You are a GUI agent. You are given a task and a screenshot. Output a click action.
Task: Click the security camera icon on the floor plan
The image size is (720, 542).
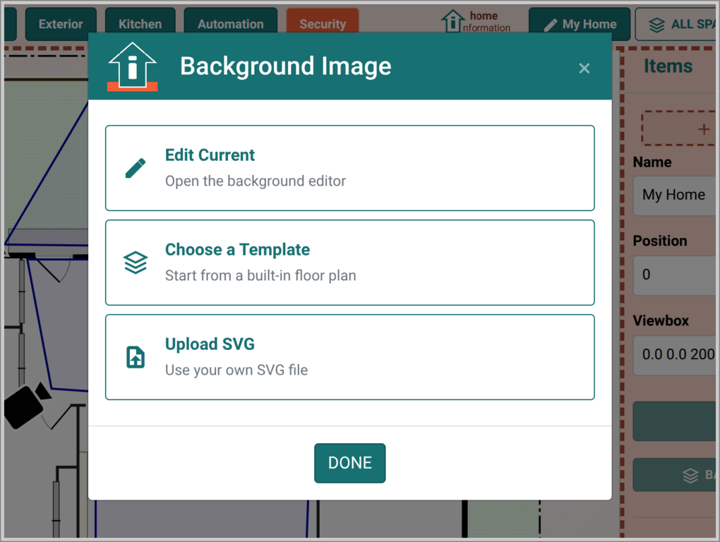point(27,405)
